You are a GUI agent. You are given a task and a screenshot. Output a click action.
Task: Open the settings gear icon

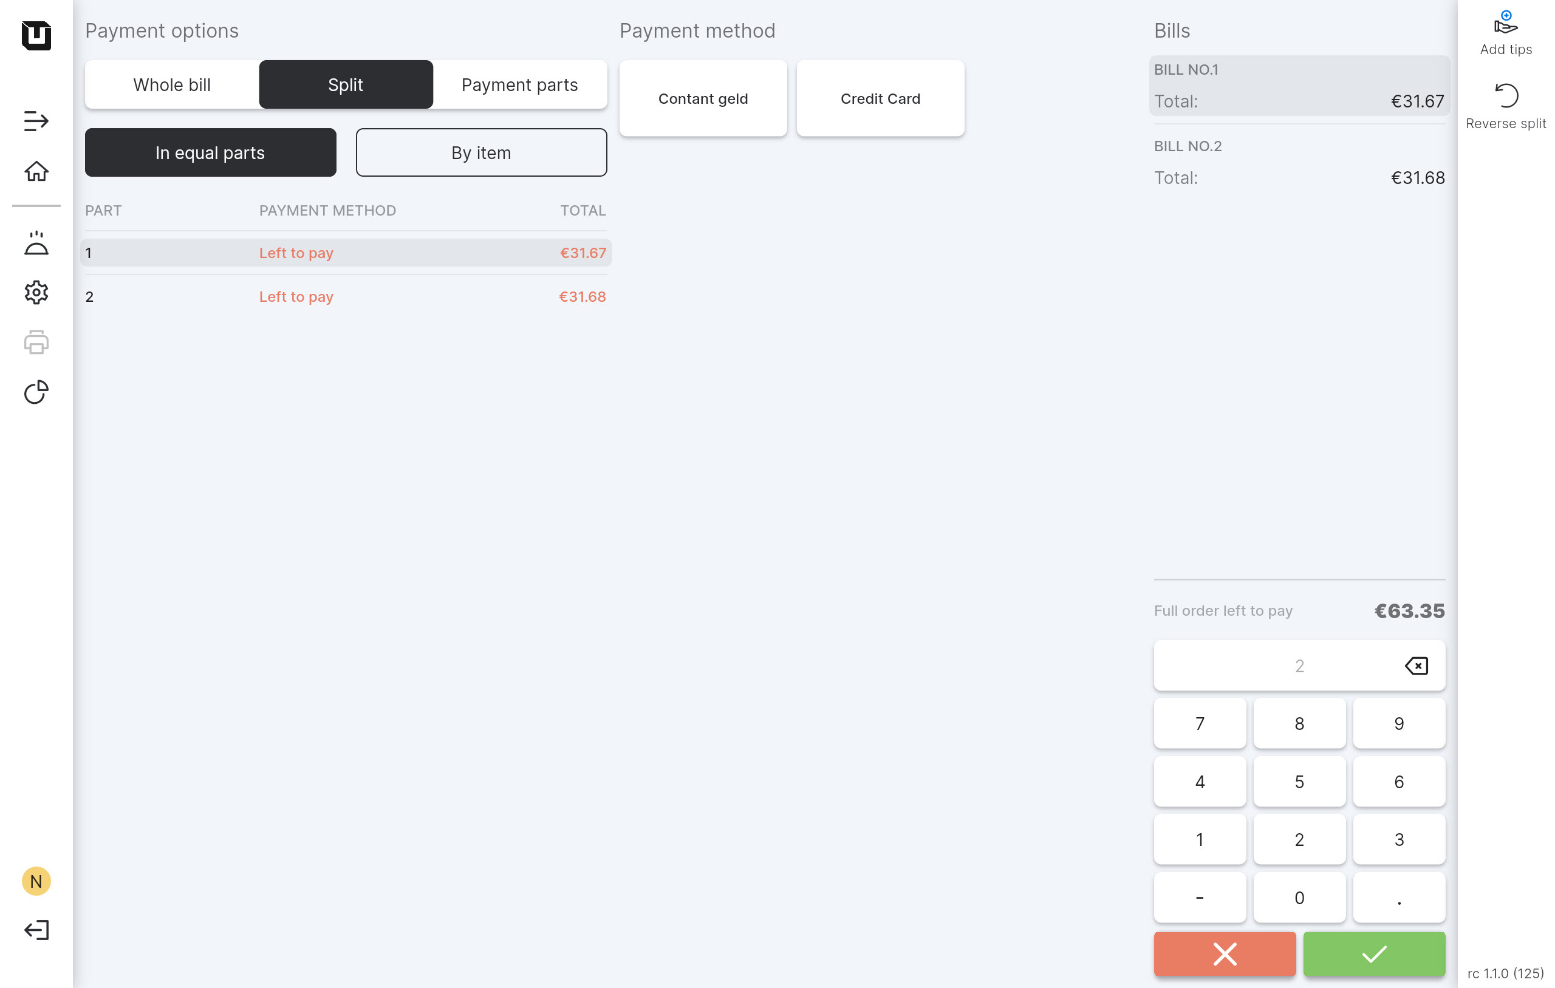pos(36,293)
